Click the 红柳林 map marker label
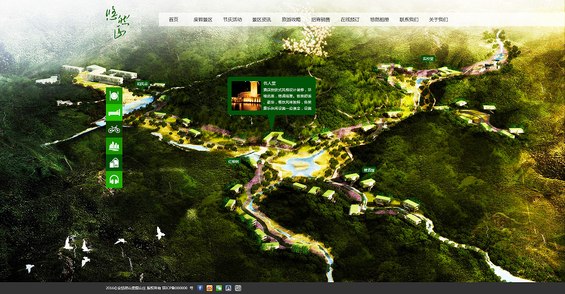Screen dimensions: 565x294 tap(234, 161)
